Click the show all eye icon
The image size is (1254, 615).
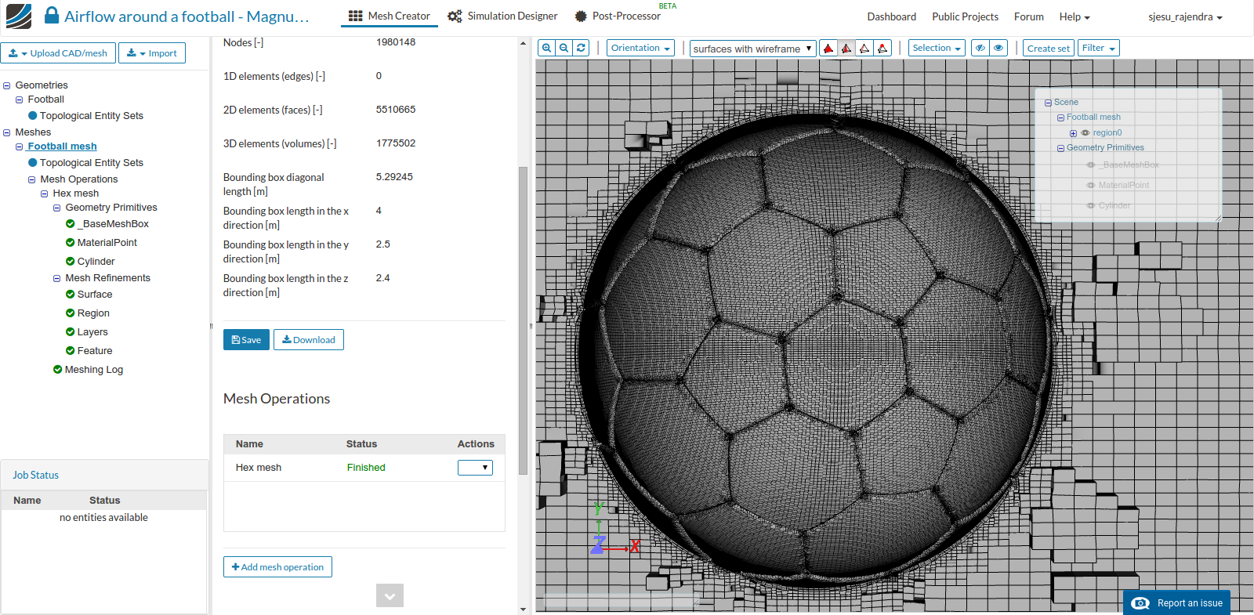pos(998,48)
